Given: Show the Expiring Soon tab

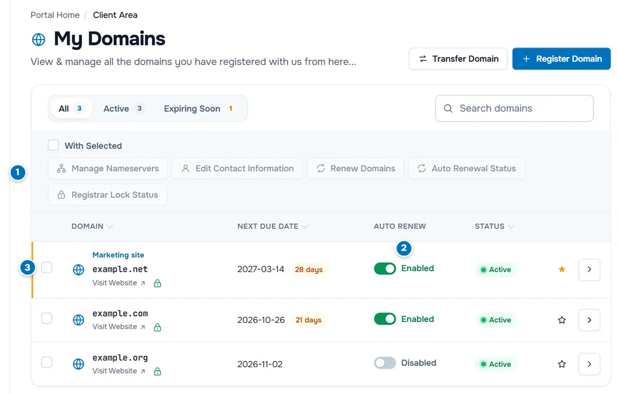Looking at the screenshot, I should (200, 109).
